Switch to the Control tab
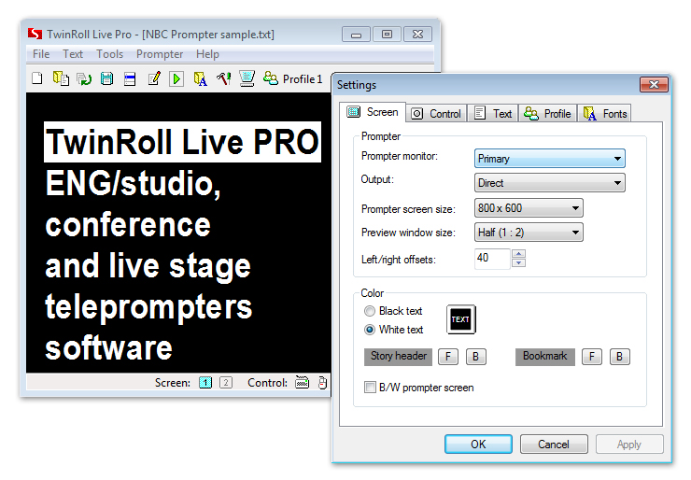This screenshot has width=691, height=480. [436, 113]
